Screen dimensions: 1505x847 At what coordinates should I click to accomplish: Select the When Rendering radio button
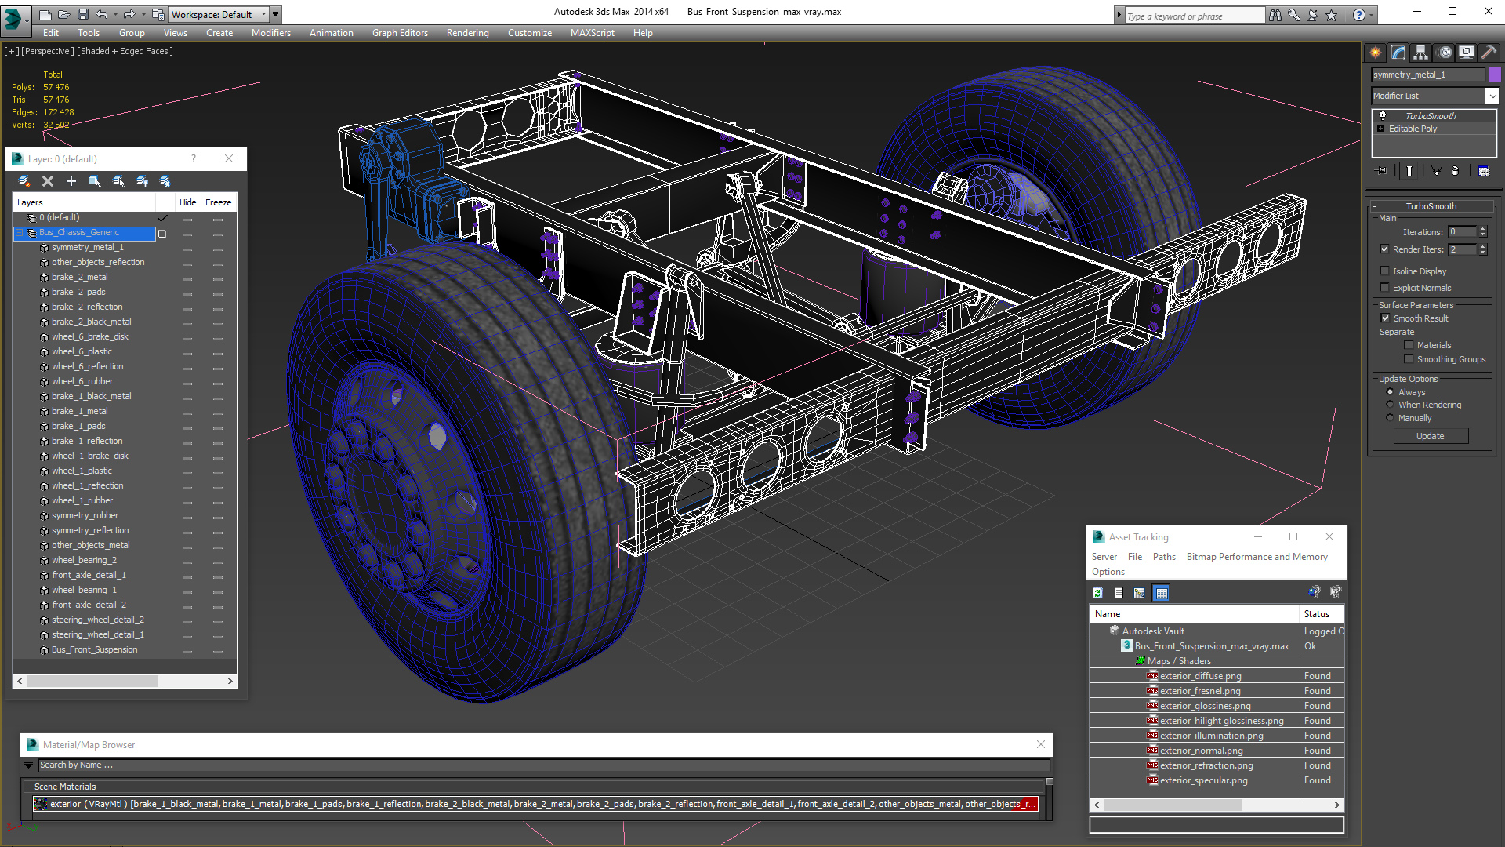[x=1391, y=405]
